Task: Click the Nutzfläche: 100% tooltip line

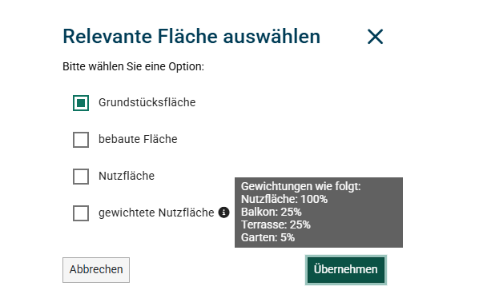Action: click(x=284, y=199)
